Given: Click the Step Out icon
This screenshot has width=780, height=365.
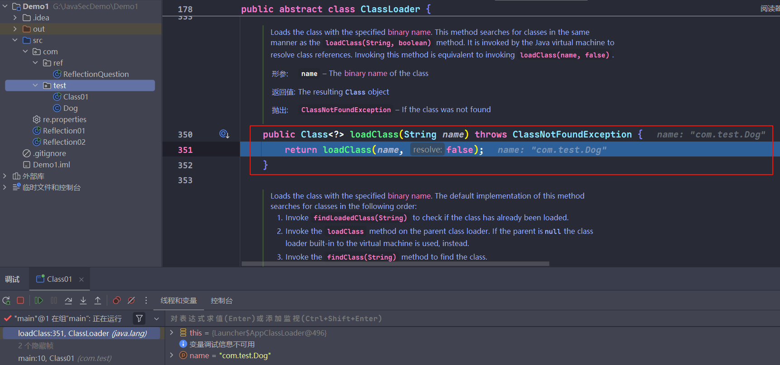Looking at the screenshot, I should tap(98, 300).
